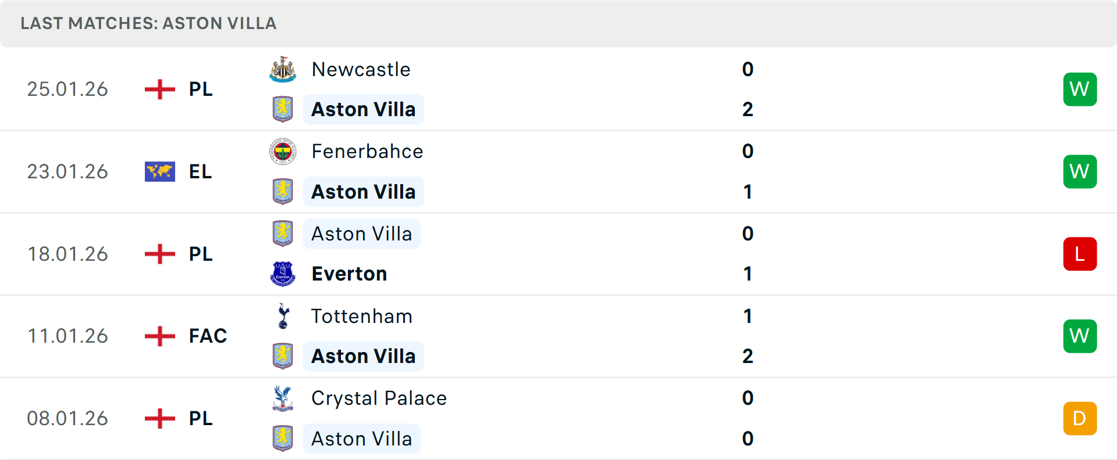Click the PL competition label on the 18.01.26 row
The height and width of the screenshot is (460, 1117).
pyautogui.click(x=200, y=254)
